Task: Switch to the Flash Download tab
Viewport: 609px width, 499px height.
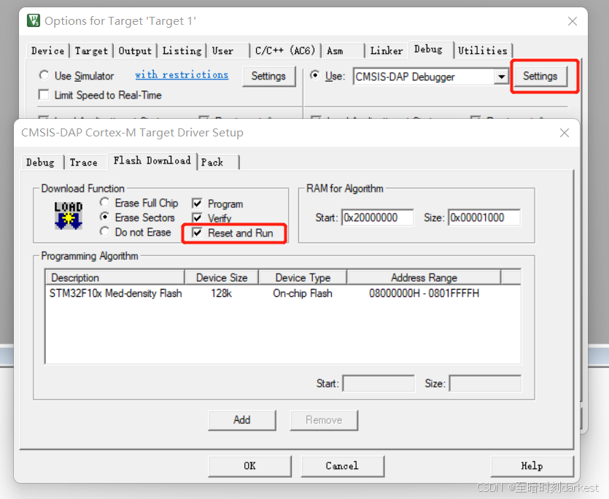Action: coord(152,160)
